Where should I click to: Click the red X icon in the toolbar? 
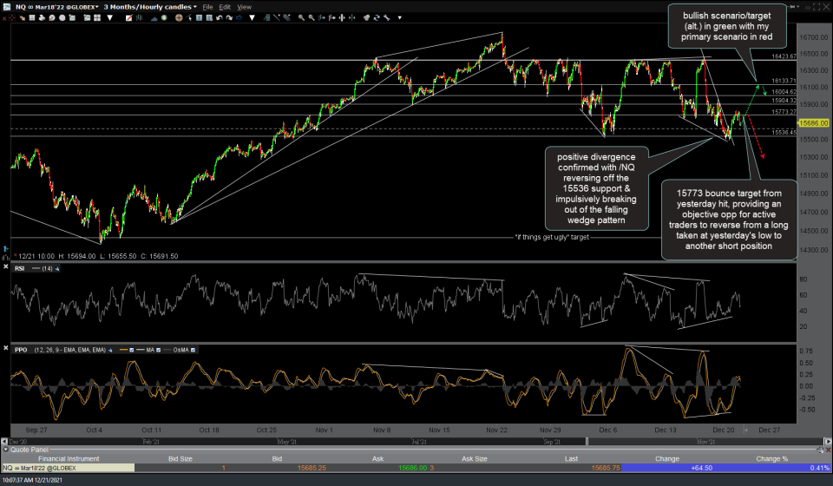(5, 18)
